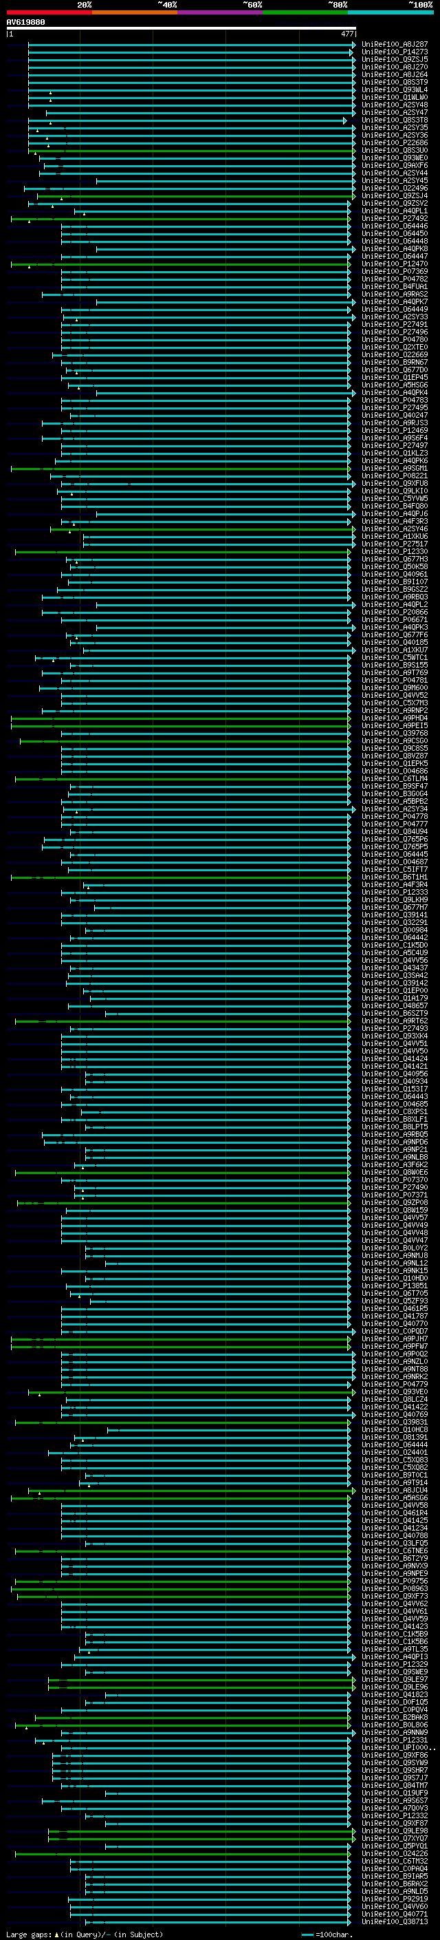Select label UniRef100_A7Q0V3

(x=395, y=1808)
